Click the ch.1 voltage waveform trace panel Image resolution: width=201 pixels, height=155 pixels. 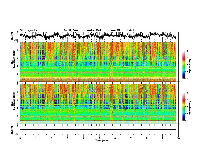point(99,36)
